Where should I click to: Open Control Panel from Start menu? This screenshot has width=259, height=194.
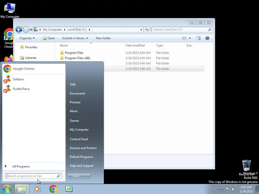point(79,139)
